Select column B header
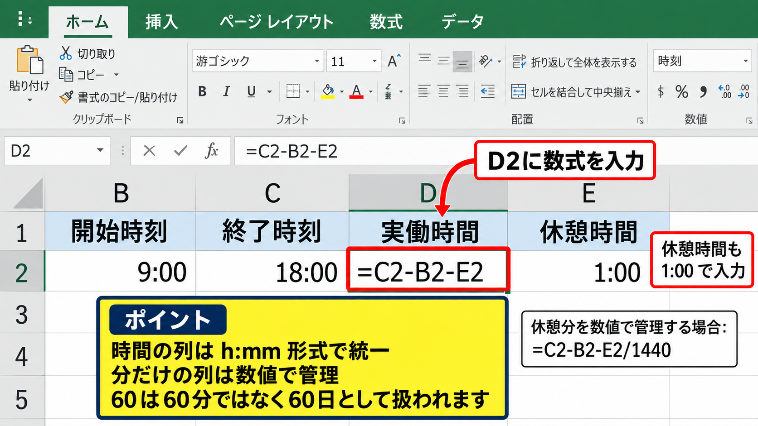Screen dimensions: 758x426 (x=121, y=193)
